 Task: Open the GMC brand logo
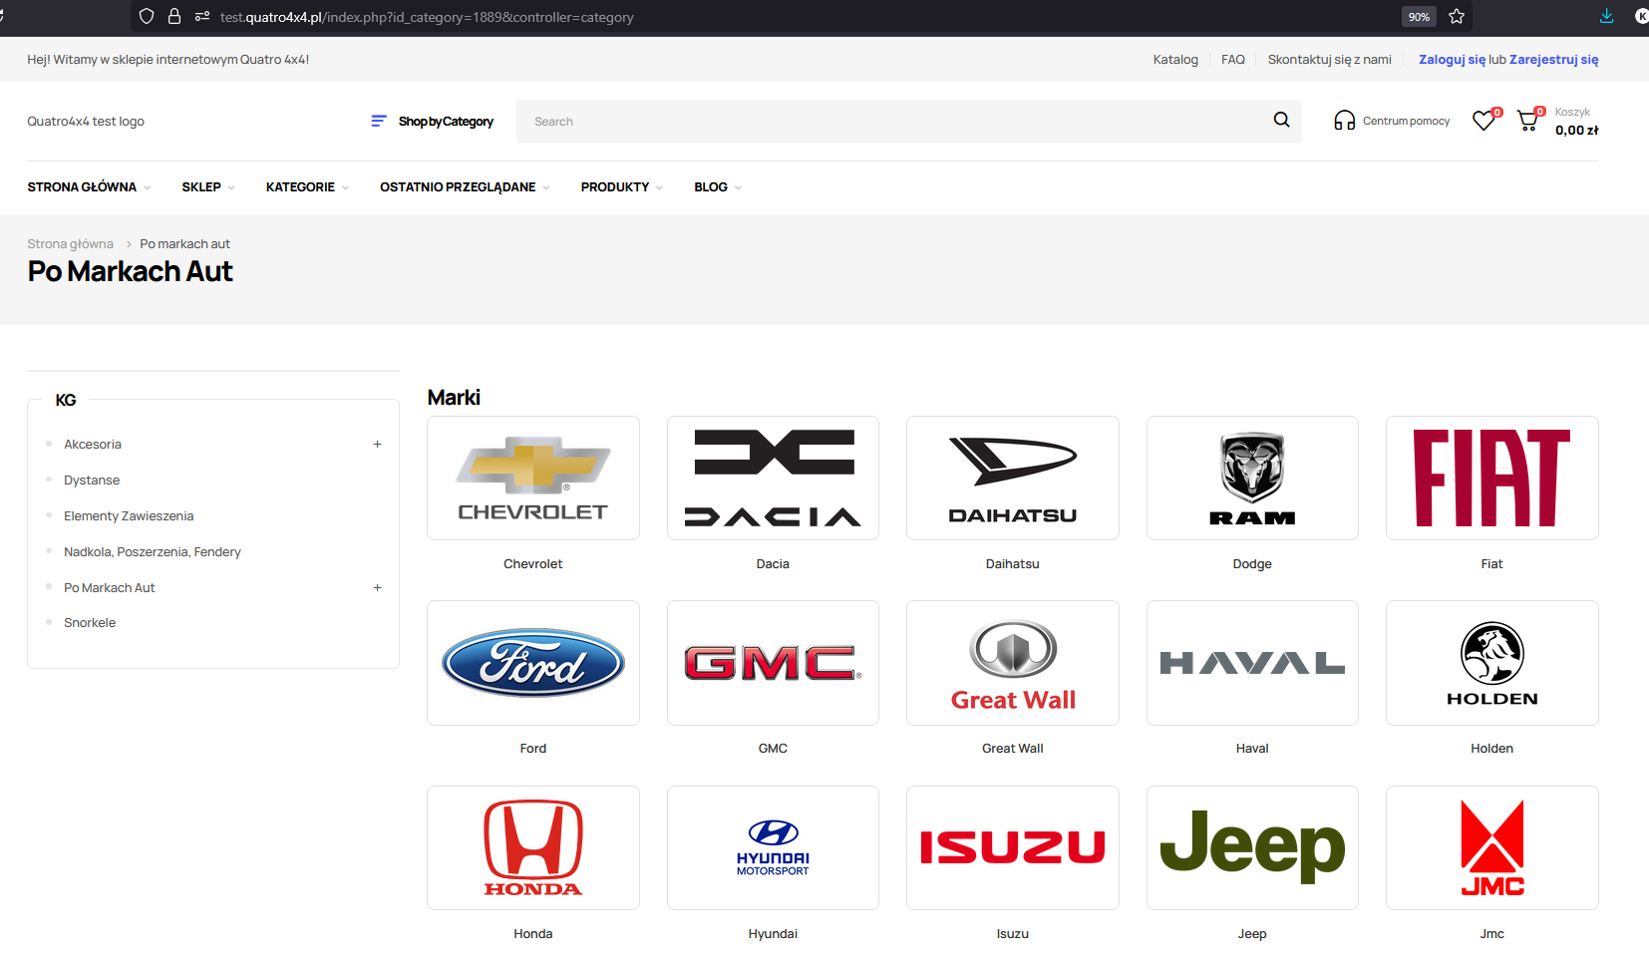pyautogui.click(x=773, y=663)
